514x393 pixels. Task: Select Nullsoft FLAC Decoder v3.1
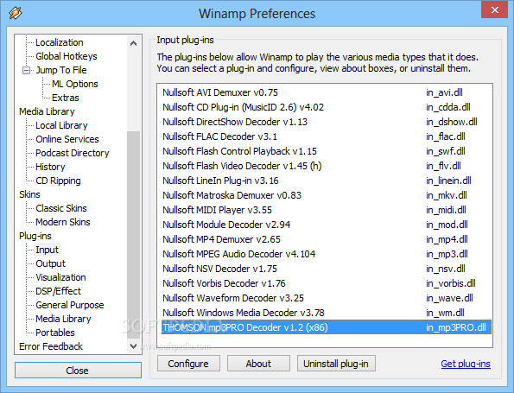pos(327,136)
